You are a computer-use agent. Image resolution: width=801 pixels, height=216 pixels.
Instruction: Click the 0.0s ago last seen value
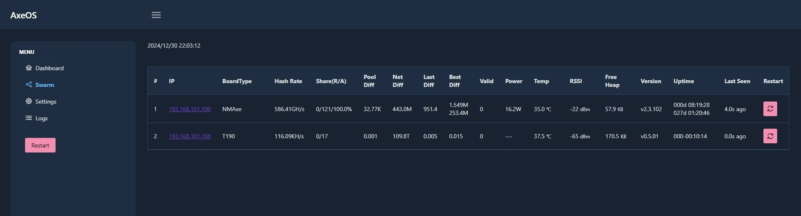(735, 136)
